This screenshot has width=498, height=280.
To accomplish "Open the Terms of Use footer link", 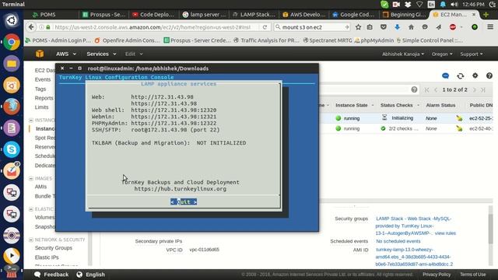I will pyautogui.click(x=472, y=275).
